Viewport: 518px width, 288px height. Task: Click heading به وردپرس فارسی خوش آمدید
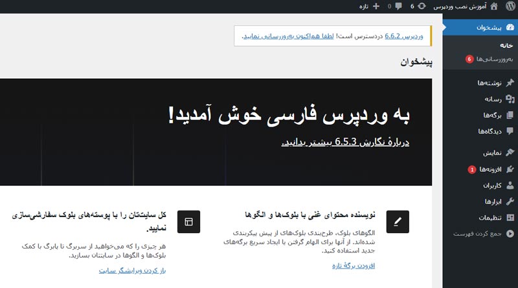click(x=289, y=114)
